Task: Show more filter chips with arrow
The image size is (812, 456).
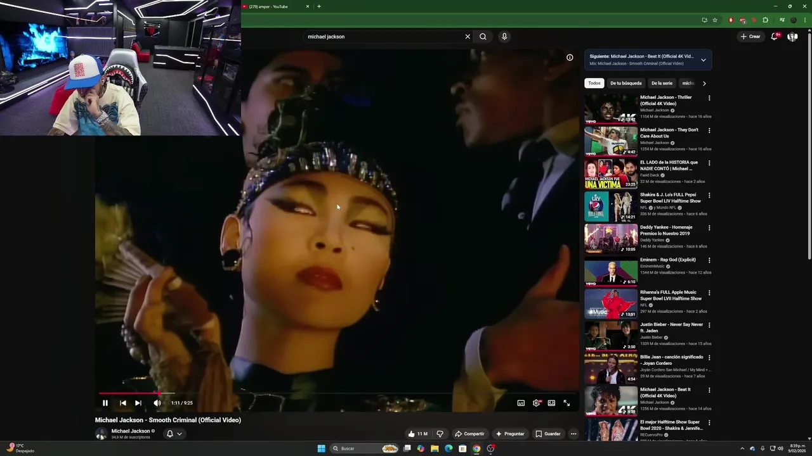Action: (x=704, y=83)
